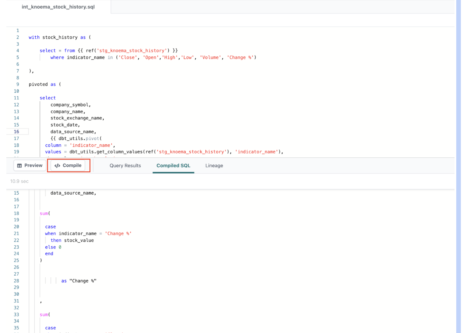Select the int_knoema_stock_history.sql file tab
Screen dimensions: 462x333
[58, 7]
